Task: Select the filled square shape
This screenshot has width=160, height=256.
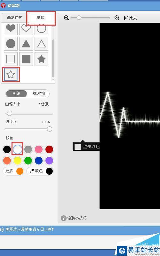Action: point(26,59)
